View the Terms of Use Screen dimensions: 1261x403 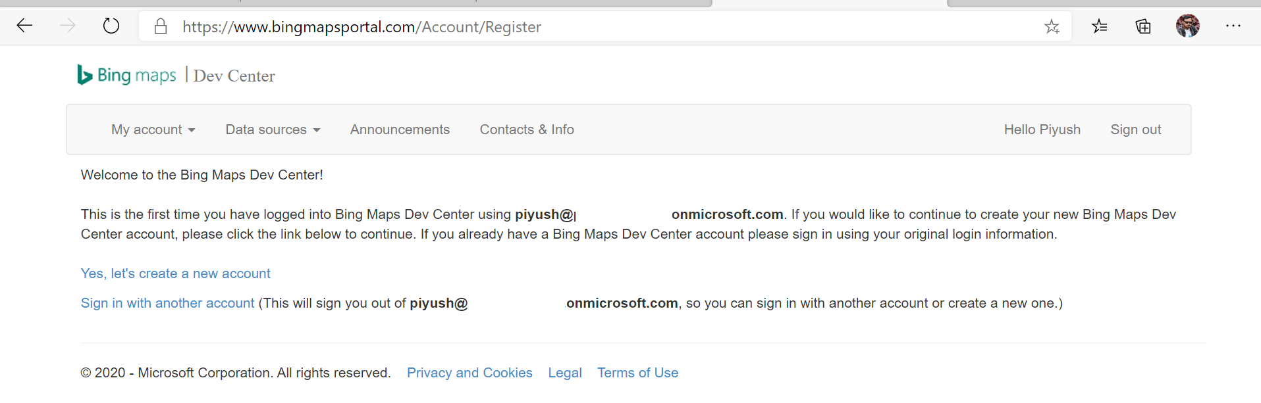[637, 372]
